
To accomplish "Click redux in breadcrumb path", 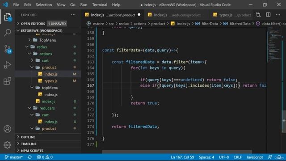I will pos(124,24).
